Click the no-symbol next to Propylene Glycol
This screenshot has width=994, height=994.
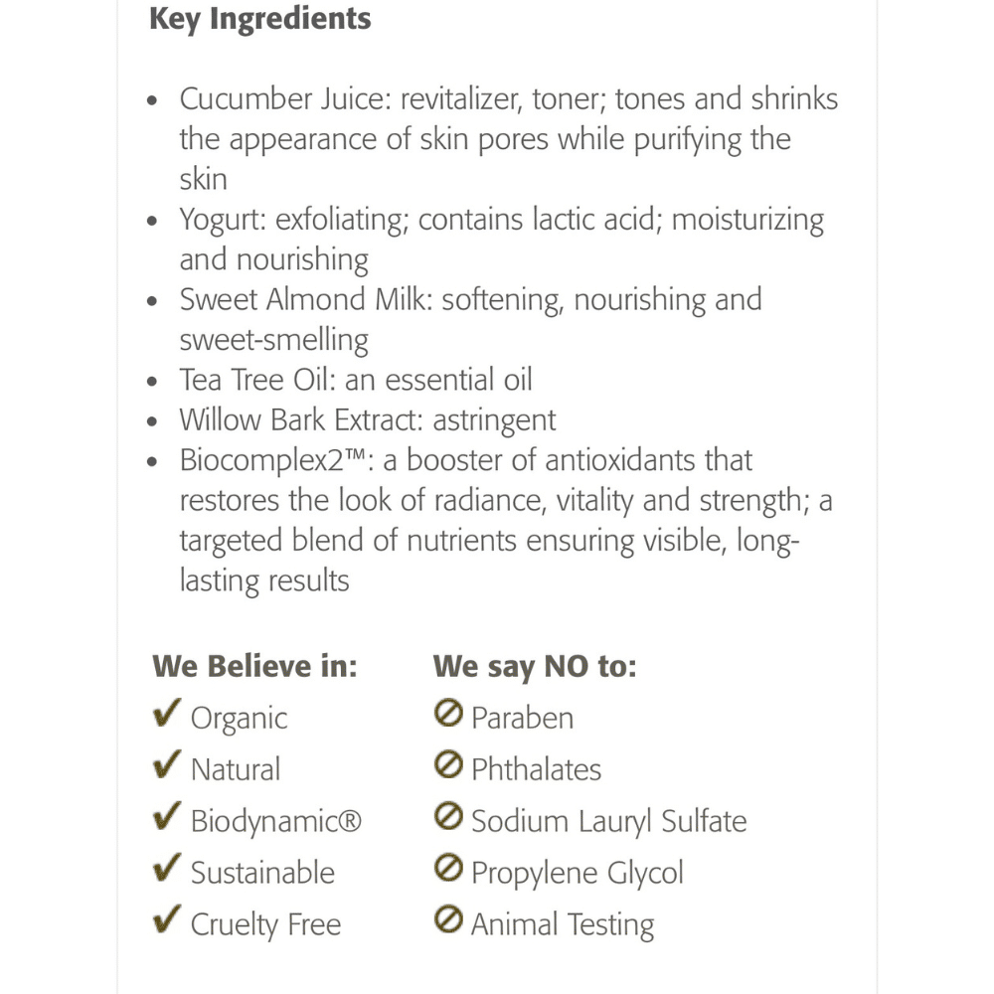449,869
